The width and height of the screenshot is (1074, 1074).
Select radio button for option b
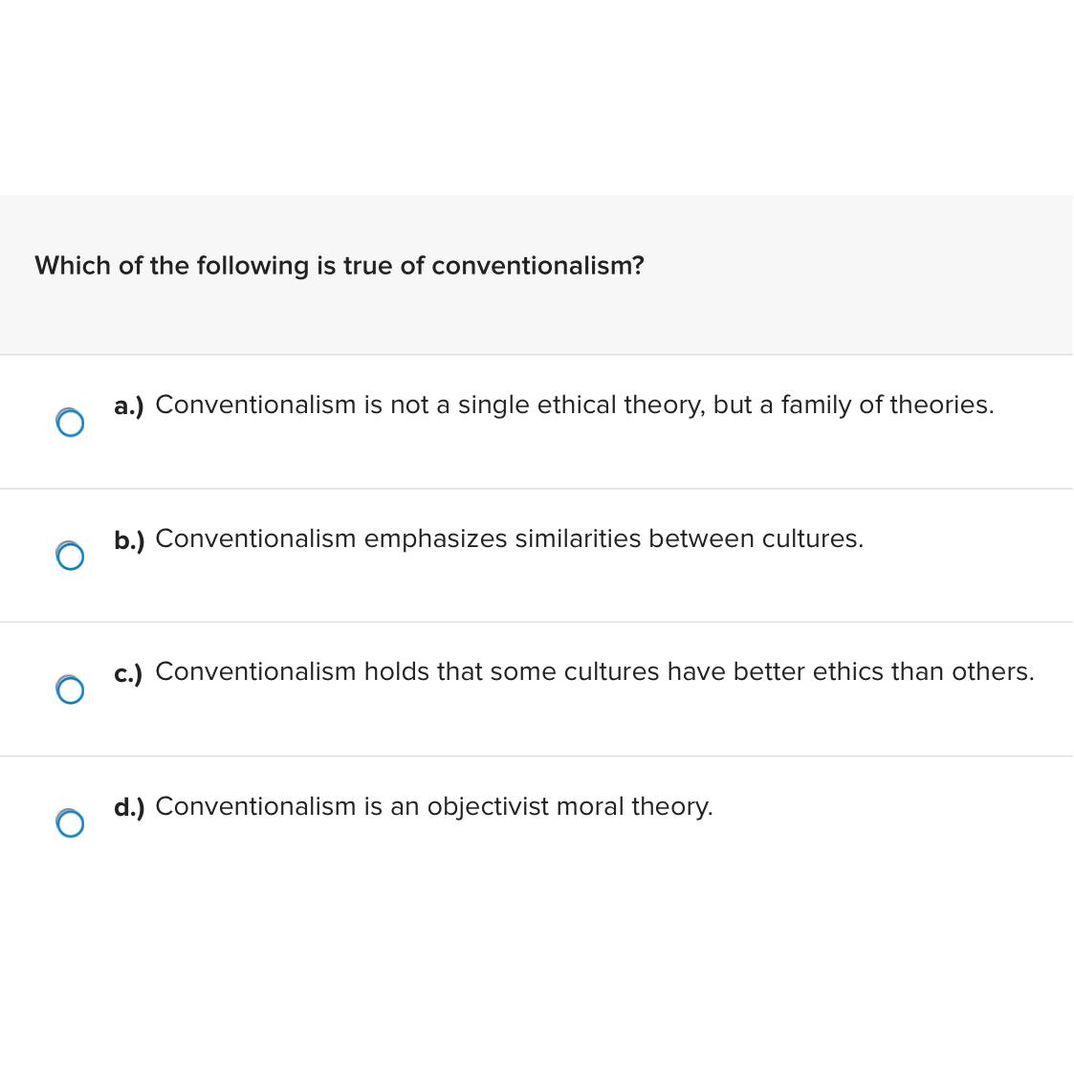[x=71, y=556]
